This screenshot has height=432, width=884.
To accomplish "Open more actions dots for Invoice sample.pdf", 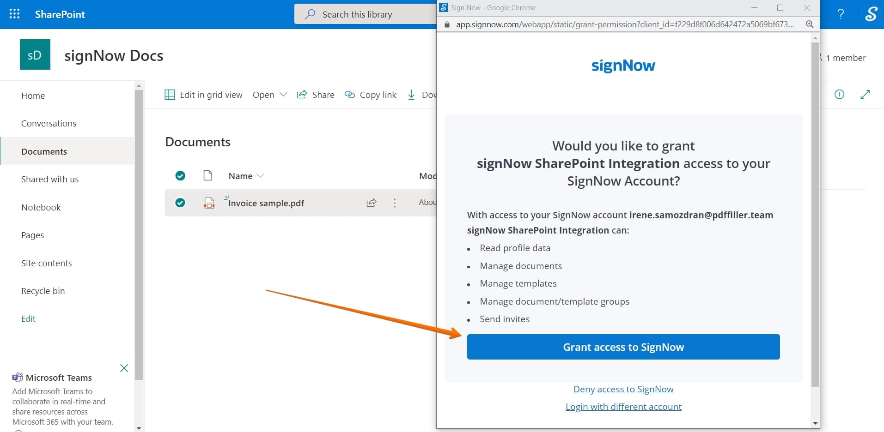I will [x=395, y=203].
